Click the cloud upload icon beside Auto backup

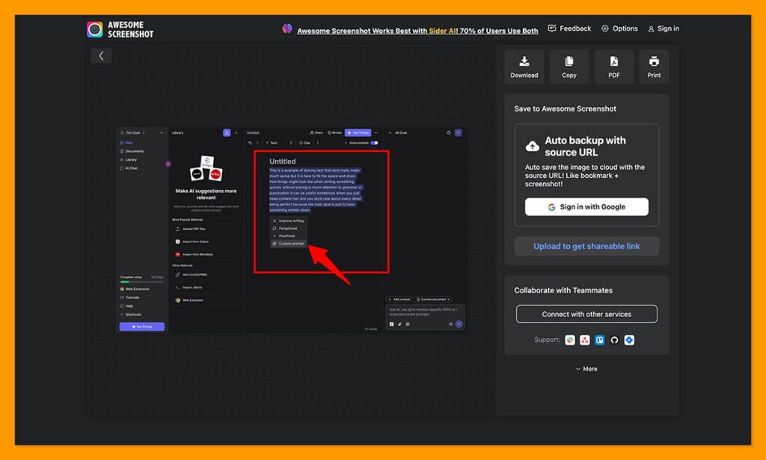[x=533, y=146]
